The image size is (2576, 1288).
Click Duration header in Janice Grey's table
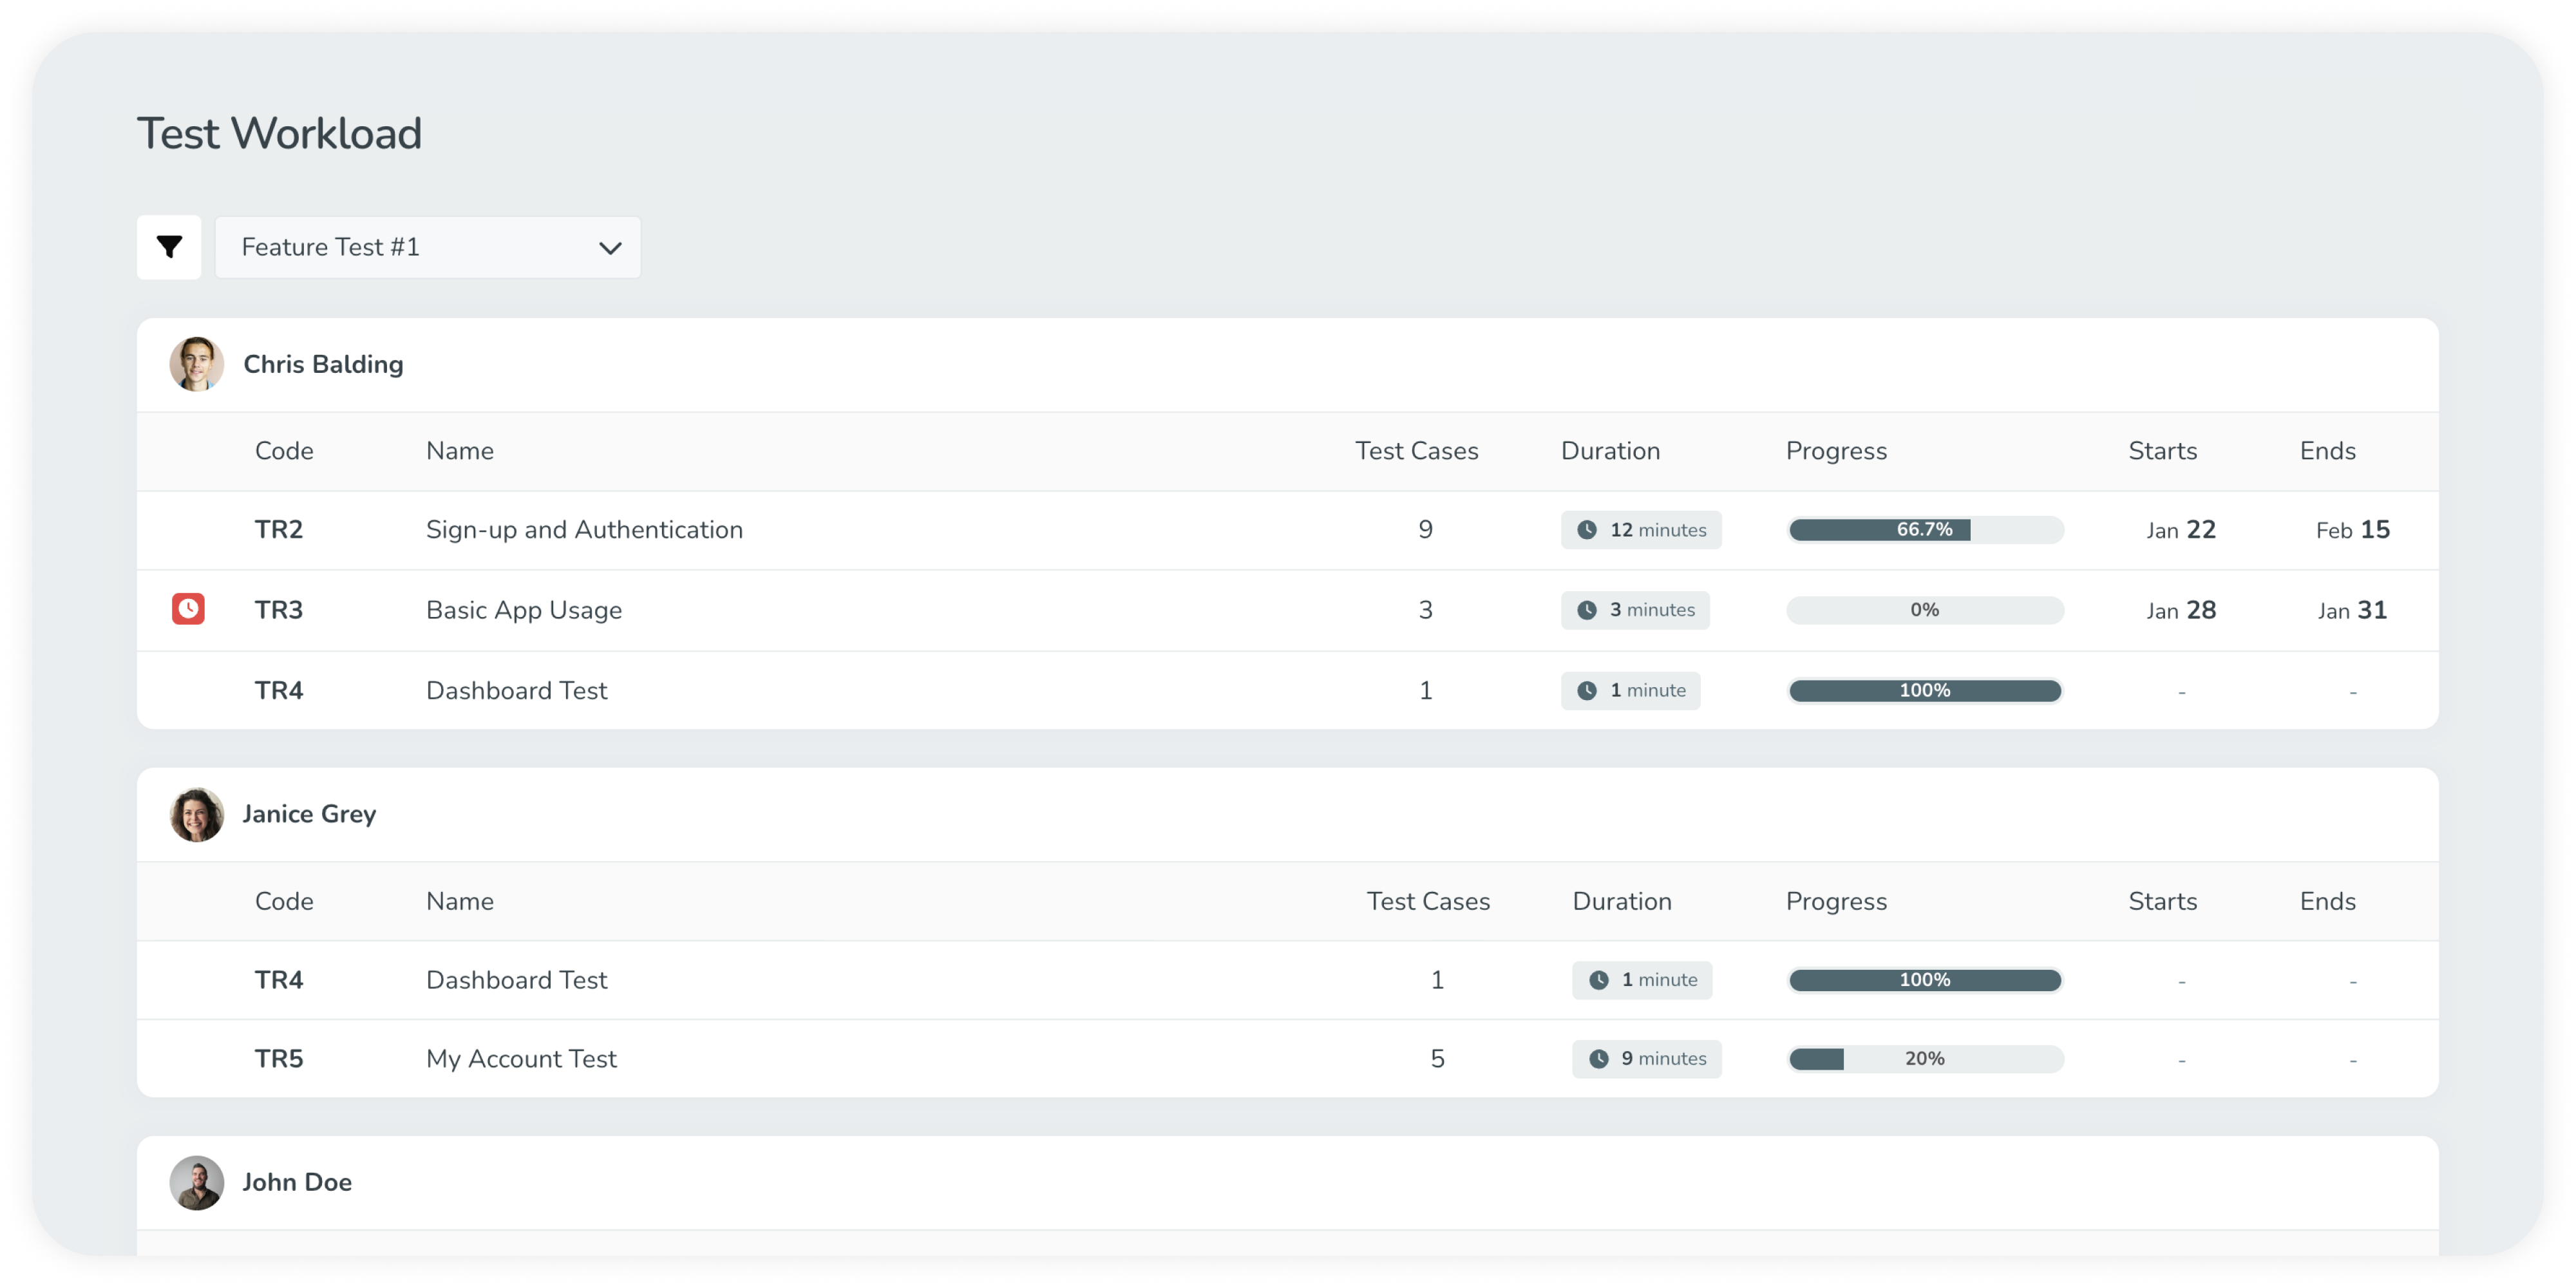click(1622, 901)
